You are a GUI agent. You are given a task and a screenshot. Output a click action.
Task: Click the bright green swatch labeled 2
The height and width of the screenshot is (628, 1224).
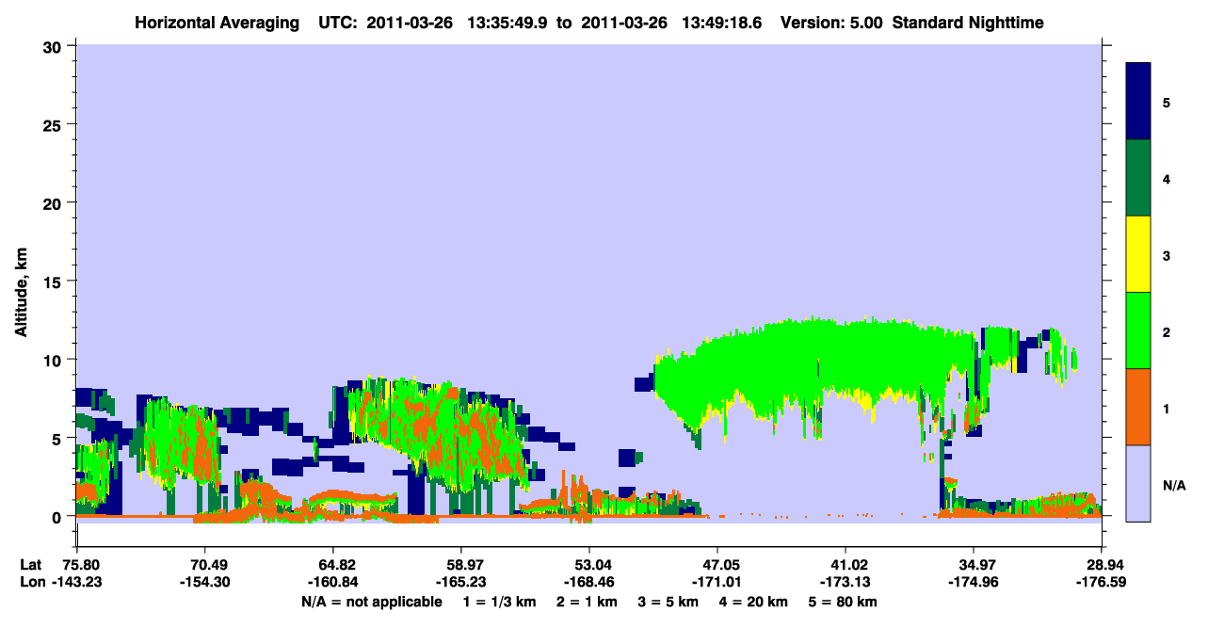[1138, 330]
